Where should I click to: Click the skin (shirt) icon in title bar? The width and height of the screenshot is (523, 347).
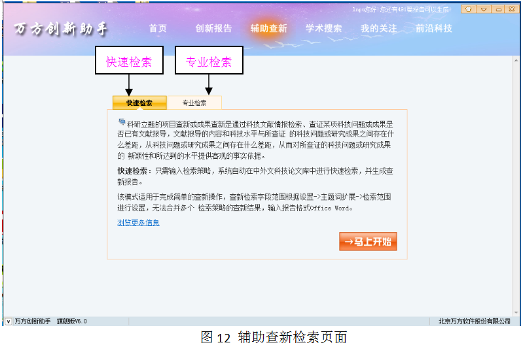[x=468, y=9]
